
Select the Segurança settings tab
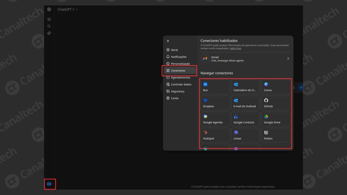tap(180, 91)
